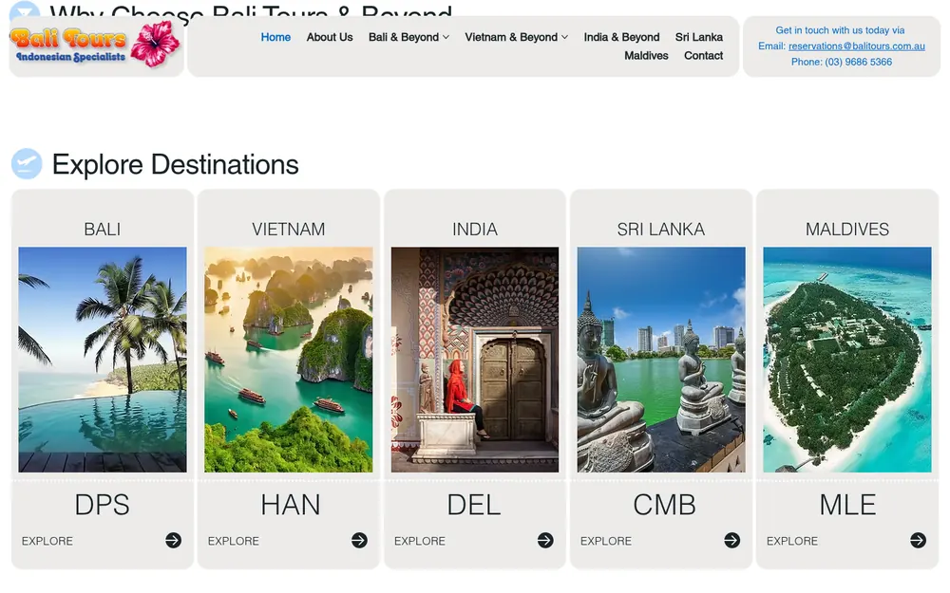Image resolution: width=950 pixels, height=593 pixels.
Task: Click EXPLORE on the Vietnam card
Action: (x=234, y=541)
